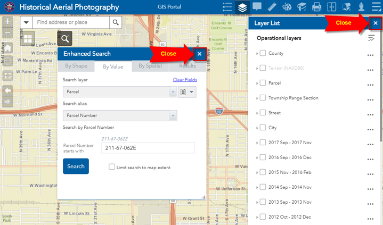Image resolution: width=383 pixels, height=225 pixels.
Task: Open the Draw palette tool
Action: point(287,7)
